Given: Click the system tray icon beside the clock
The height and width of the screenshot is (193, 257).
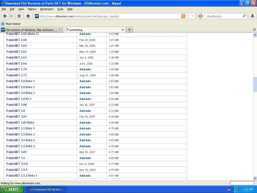Looking at the screenshot, I should (238, 189).
